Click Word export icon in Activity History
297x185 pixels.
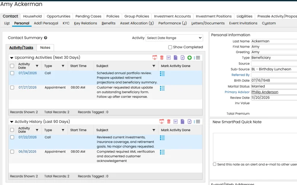click(176, 121)
